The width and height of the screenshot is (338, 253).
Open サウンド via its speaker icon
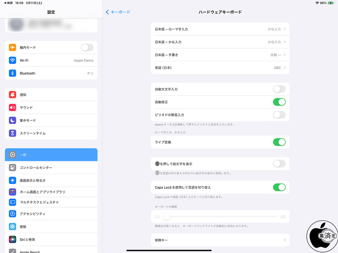click(x=13, y=108)
